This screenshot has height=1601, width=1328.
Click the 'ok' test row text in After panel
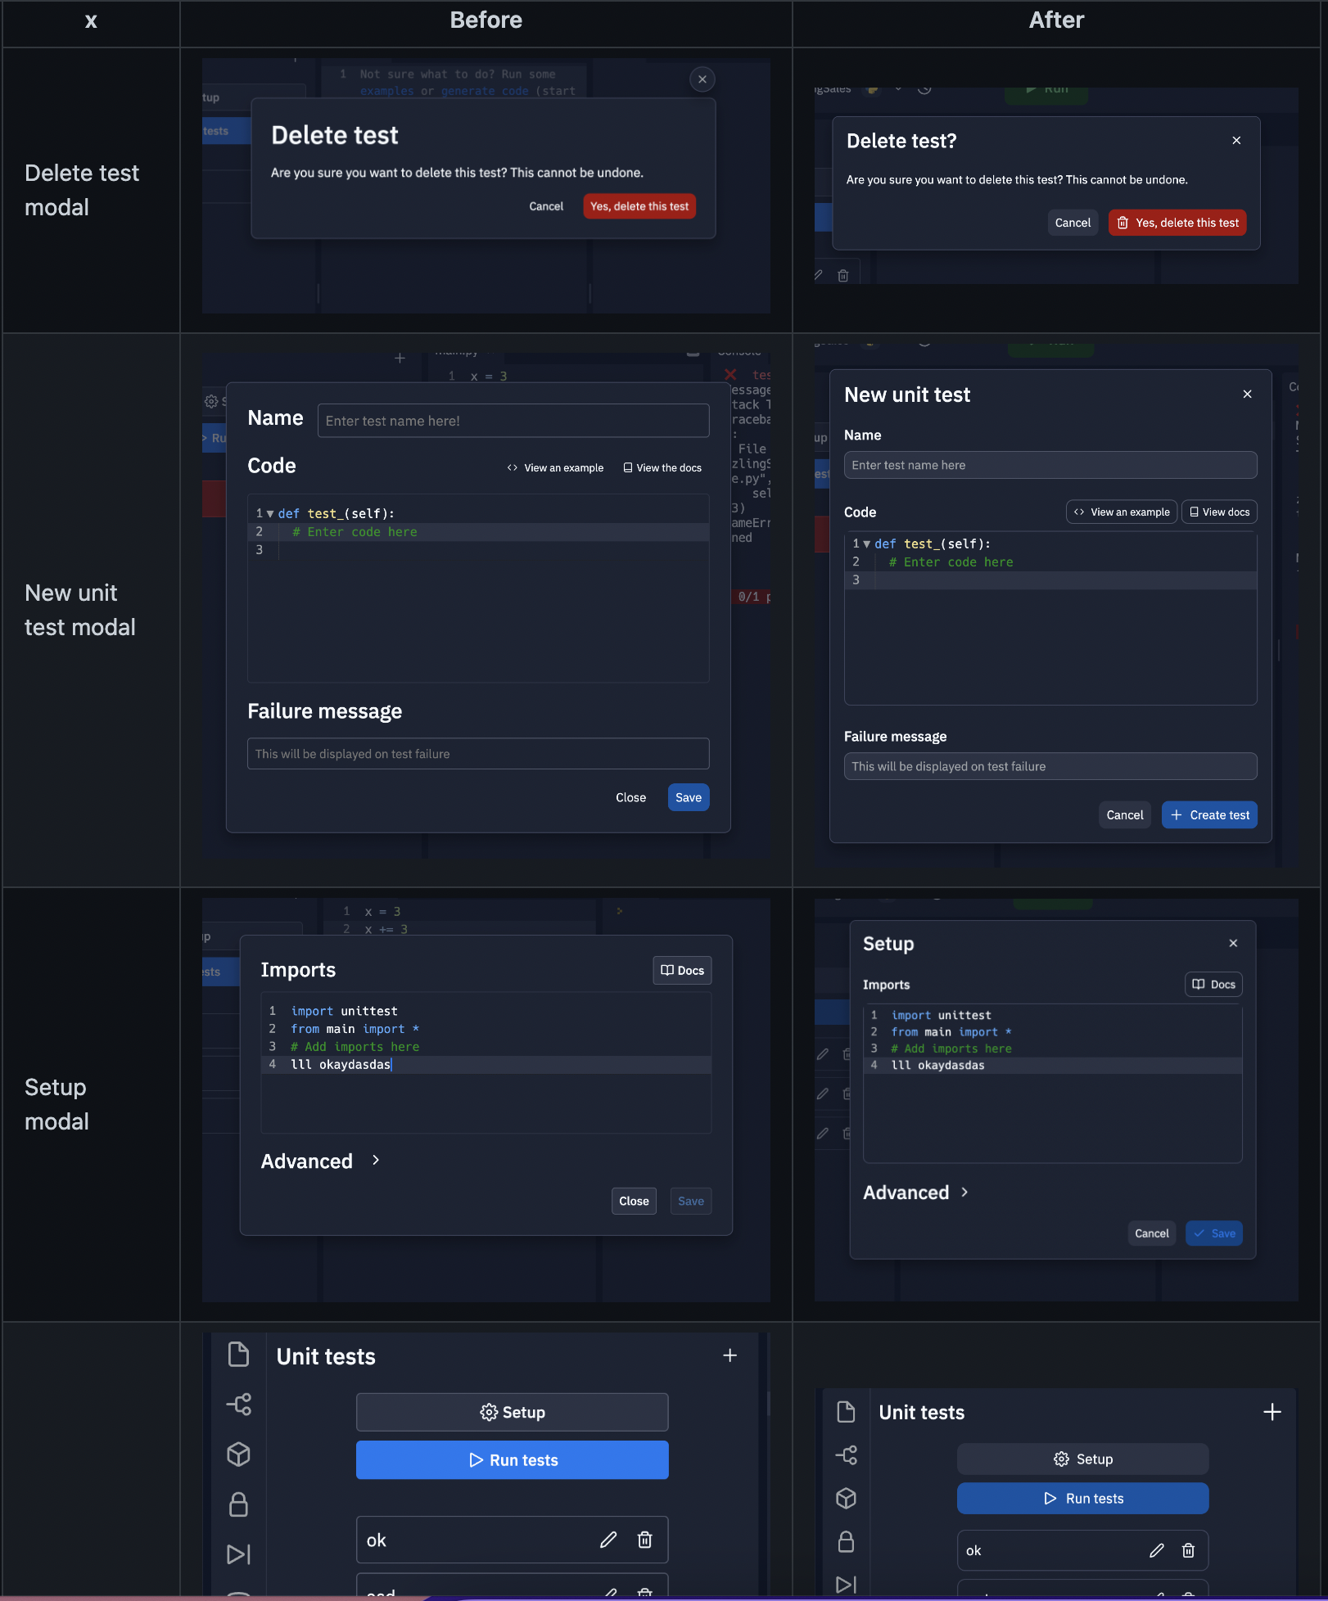point(973,1551)
